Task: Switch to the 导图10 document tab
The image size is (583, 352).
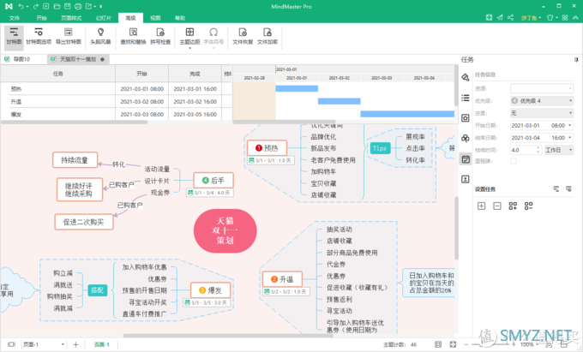Action: click(22, 59)
